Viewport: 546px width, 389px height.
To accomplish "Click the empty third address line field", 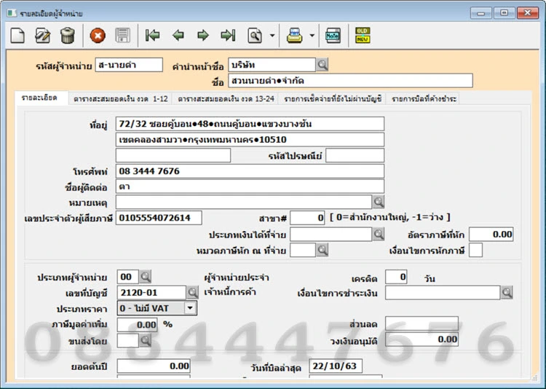I will (173, 155).
